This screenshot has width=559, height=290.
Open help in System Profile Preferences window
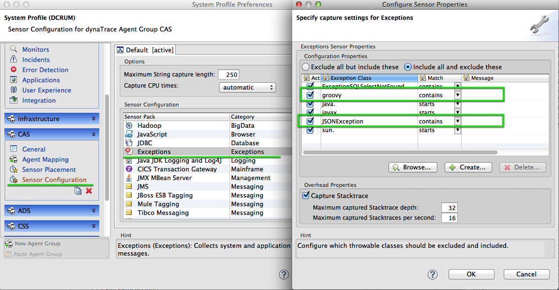point(284,275)
